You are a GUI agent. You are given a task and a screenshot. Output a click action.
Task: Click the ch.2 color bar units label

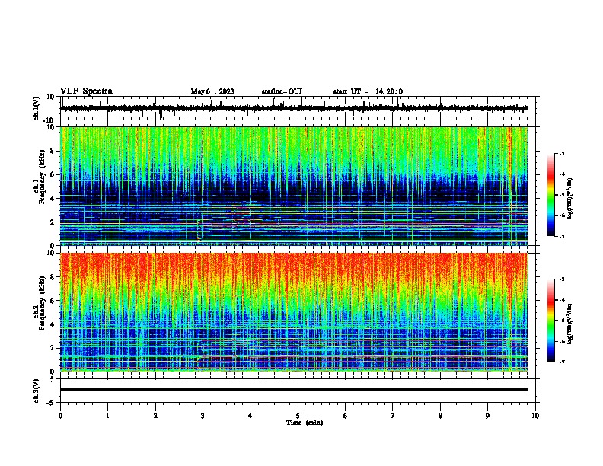click(570, 324)
